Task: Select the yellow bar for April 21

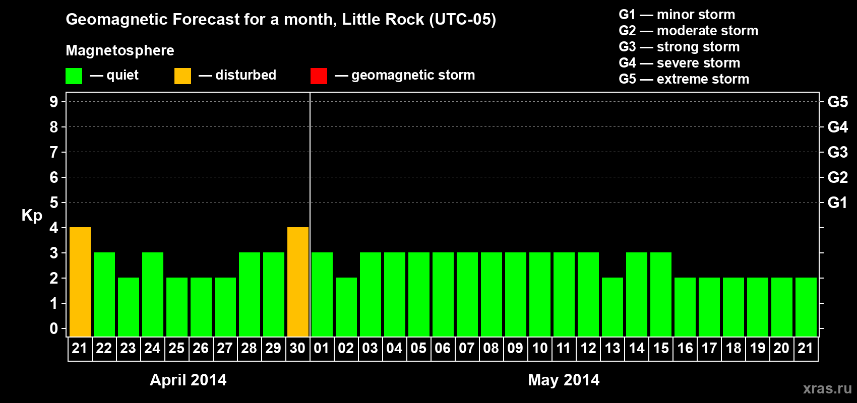Action: click(x=80, y=282)
